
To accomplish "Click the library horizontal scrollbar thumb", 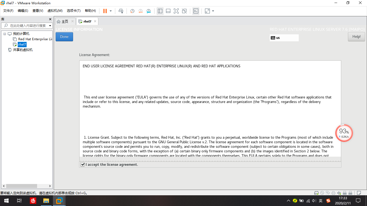I will [x=21, y=186].
